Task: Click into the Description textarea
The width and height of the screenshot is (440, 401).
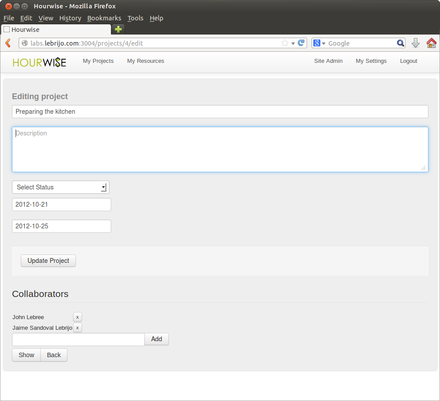Action: (220, 149)
